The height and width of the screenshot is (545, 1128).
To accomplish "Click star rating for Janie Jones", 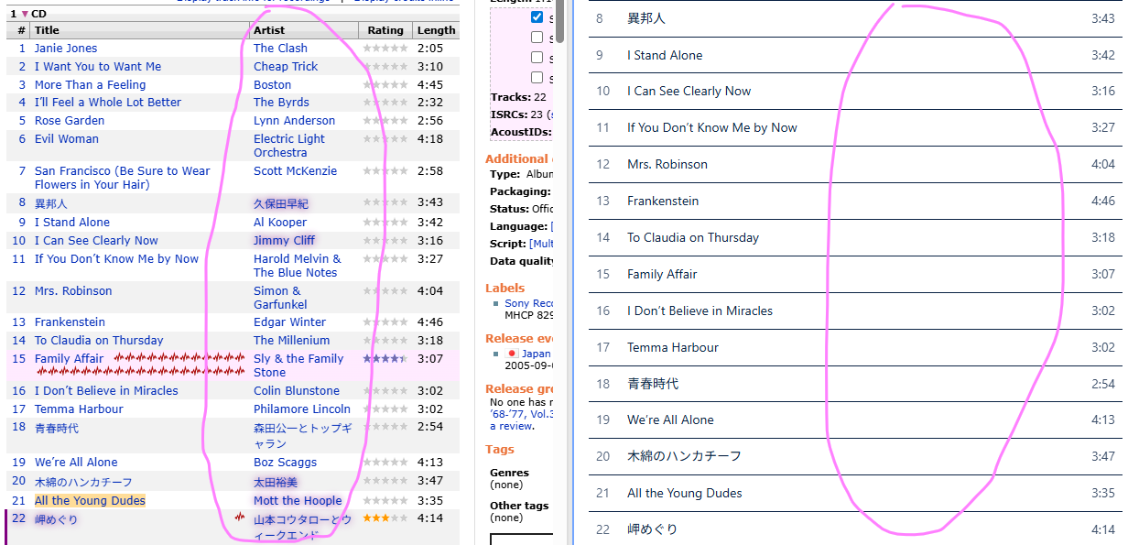I will (385, 49).
